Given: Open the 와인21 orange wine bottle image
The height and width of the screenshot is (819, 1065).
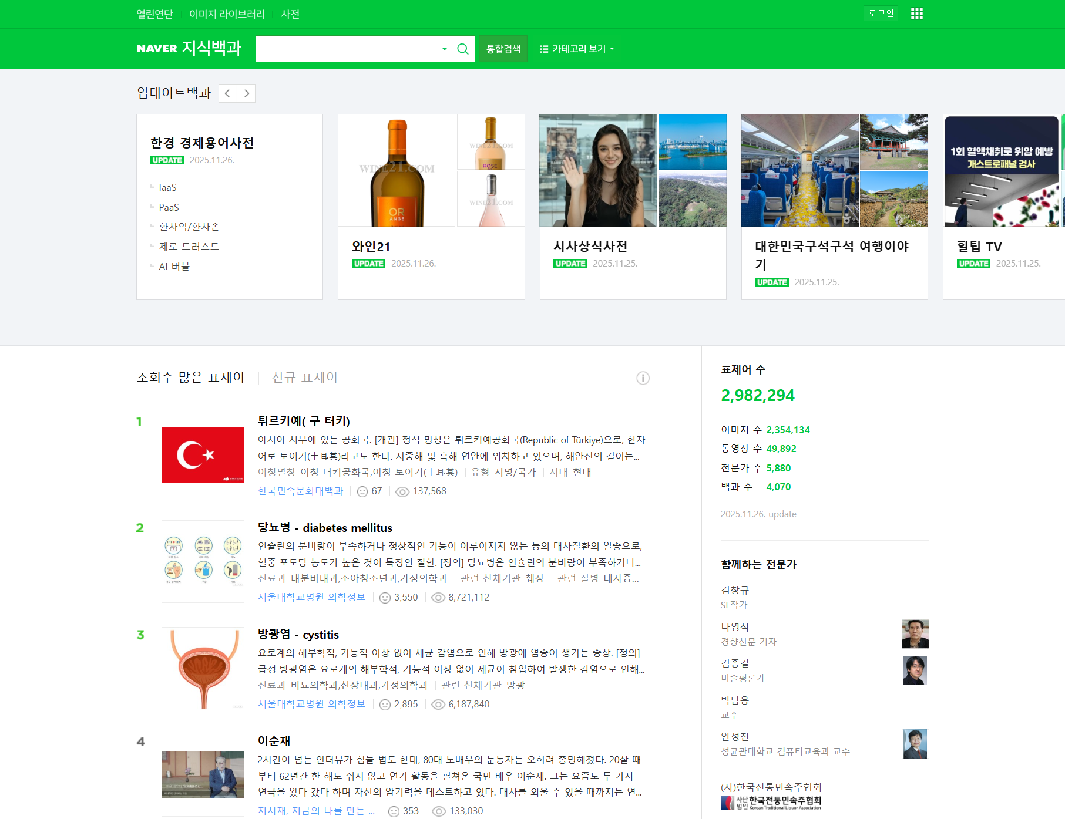Looking at the screenshot, I should pyautogui.click(x=397, y=170).
